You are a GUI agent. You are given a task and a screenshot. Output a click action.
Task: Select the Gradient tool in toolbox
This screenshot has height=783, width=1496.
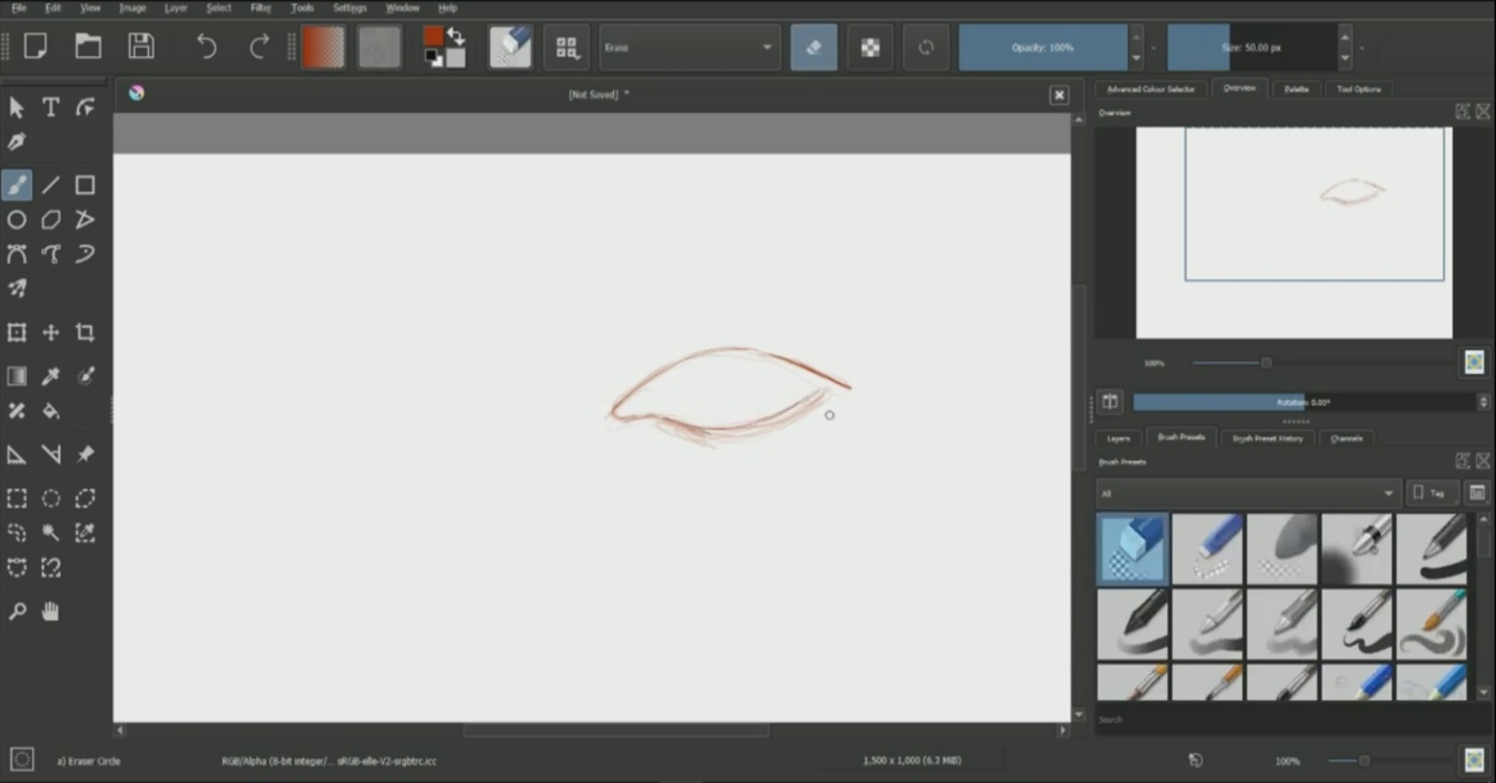[17, 376]
